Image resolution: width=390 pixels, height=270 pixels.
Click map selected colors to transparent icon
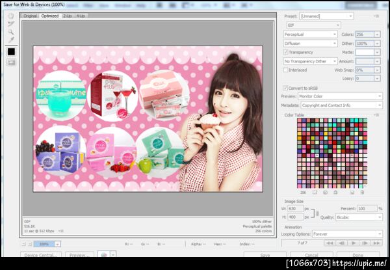click(315, 193)
